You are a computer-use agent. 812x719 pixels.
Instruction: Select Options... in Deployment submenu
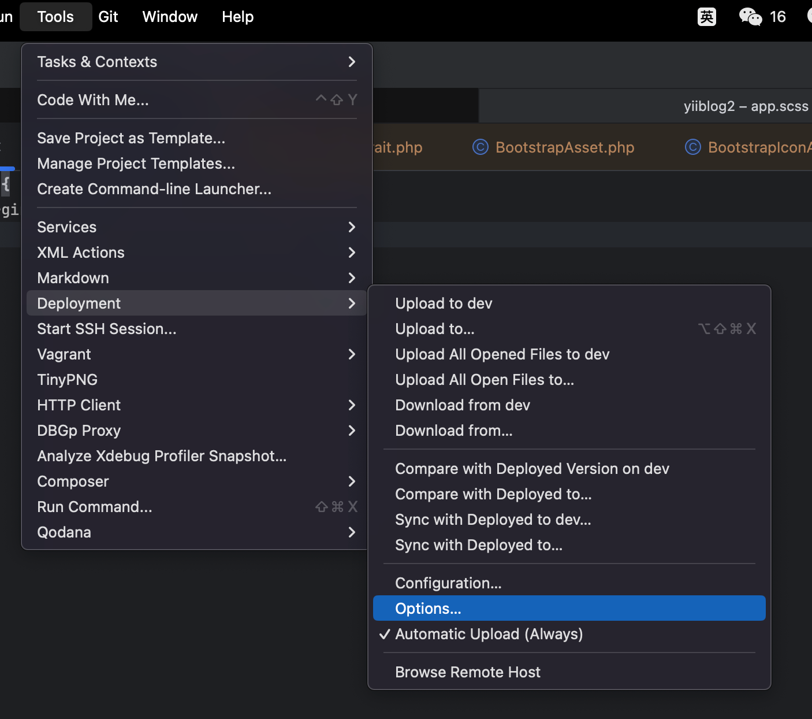pyautogui.click(x=428, y=609)
